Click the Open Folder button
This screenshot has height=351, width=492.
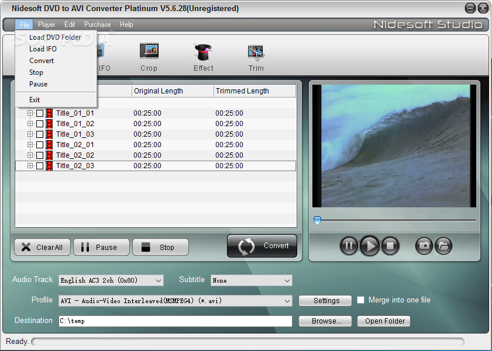click(x=384, y=321)
